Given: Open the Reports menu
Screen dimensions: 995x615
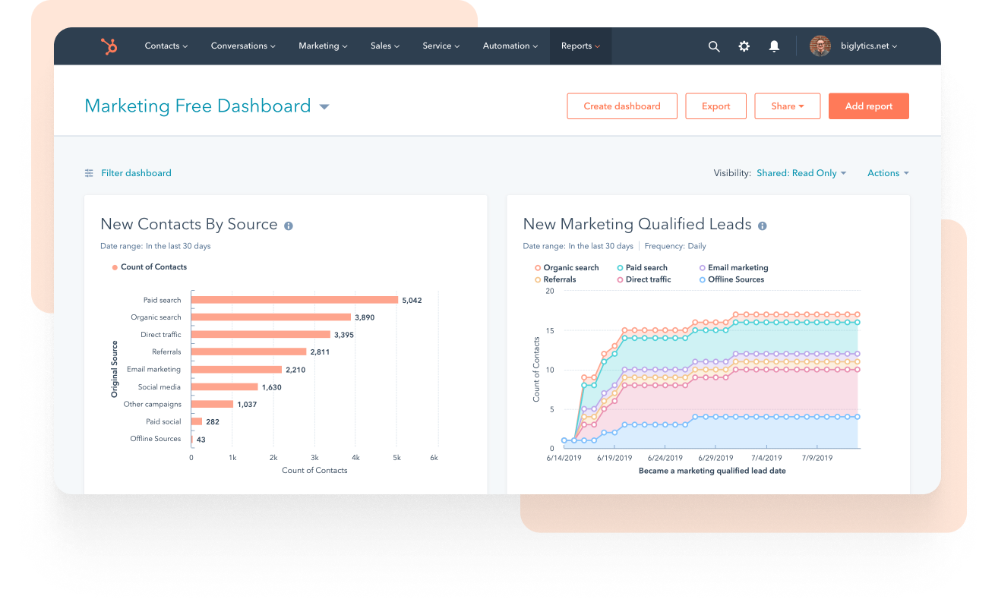Looking at the screenshot, I should (580, 46).
